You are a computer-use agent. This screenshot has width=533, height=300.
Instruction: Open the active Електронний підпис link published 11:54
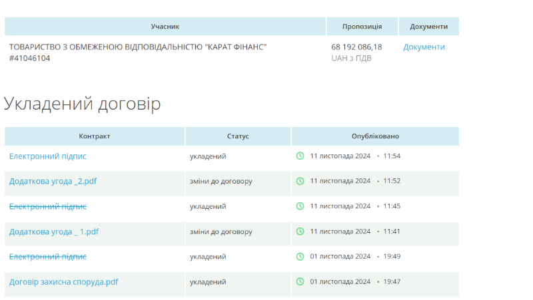click(48, 156)
